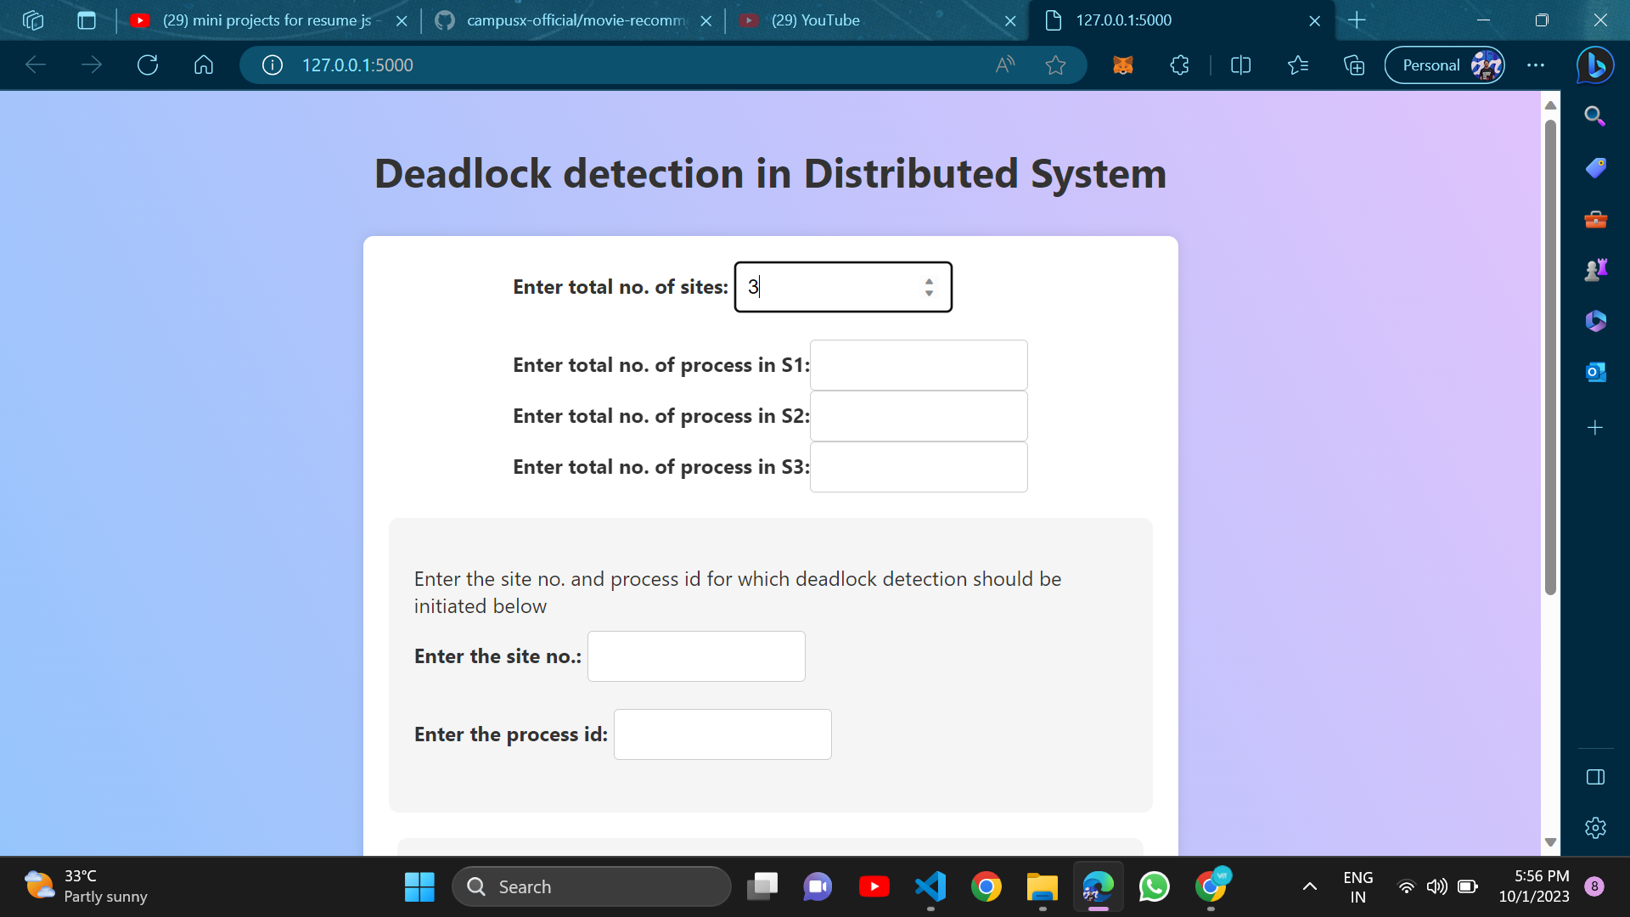Toggle the sidebar pane with bottom split icon
Viewport: 1630px width, 917px height.
(1595, 776)
